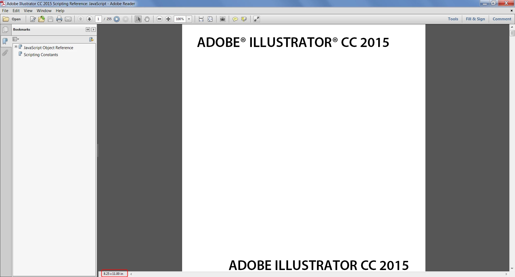Select the Hand pan tool
The image size is (515, 277).
coord(147,19)
